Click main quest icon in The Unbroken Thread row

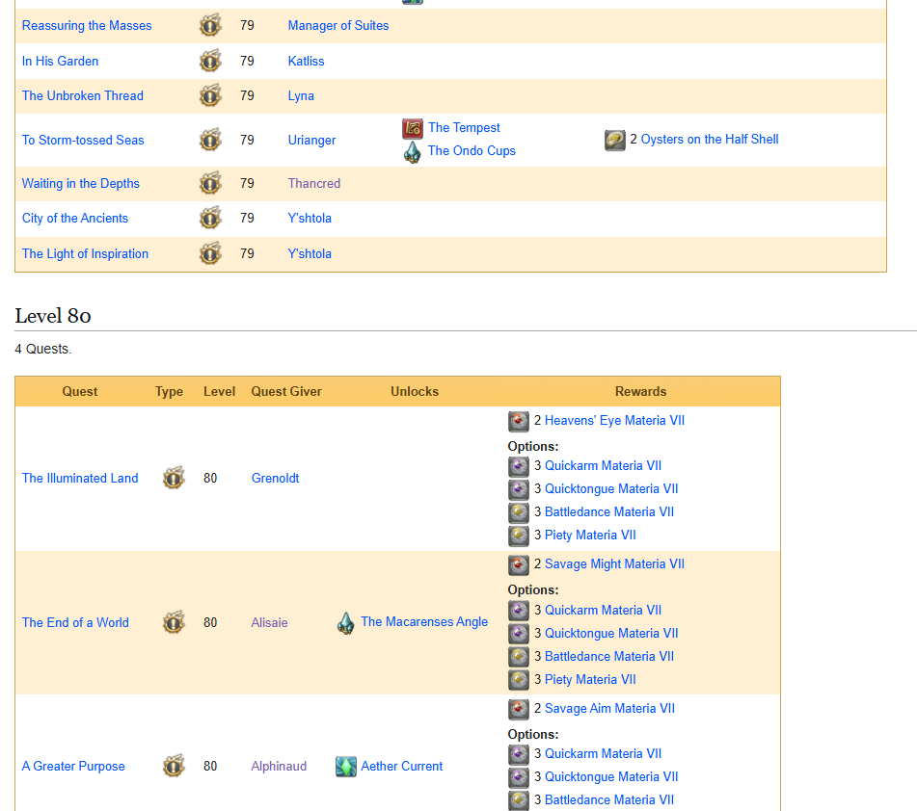pos(210,95)
